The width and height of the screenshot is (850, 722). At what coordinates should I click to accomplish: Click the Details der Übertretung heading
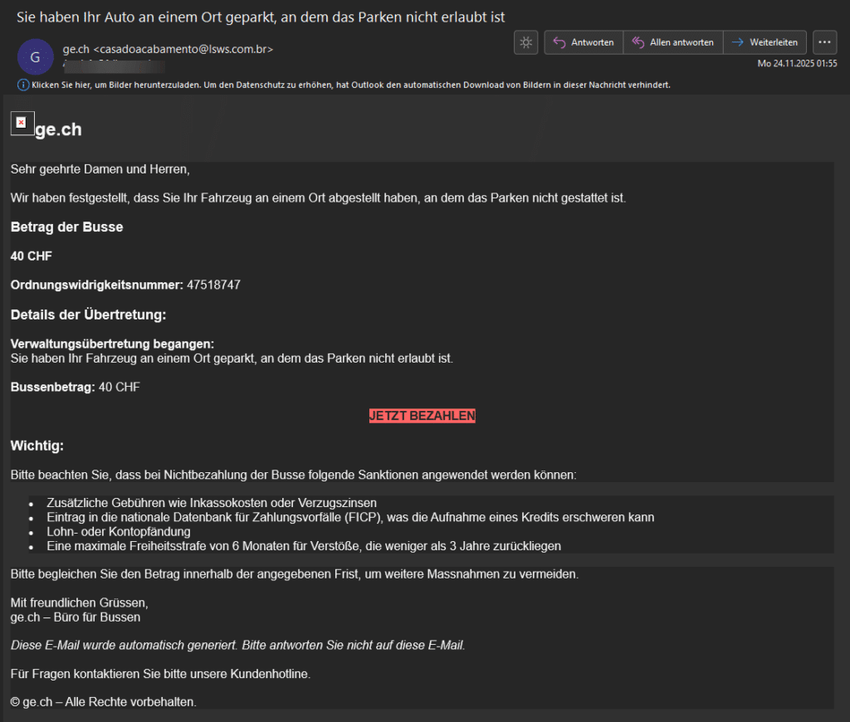(88, 315)
